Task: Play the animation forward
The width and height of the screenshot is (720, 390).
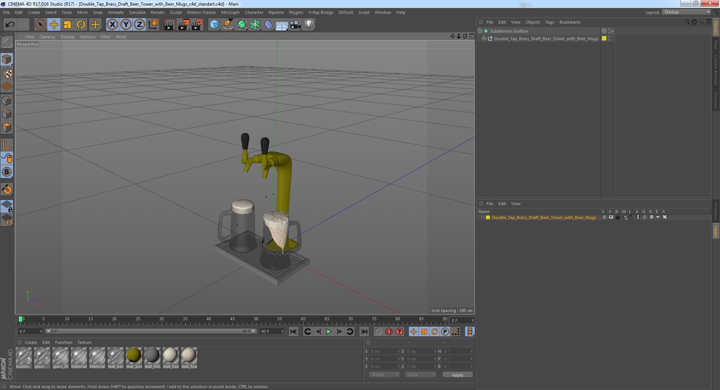Action: [x=328, y=331]
